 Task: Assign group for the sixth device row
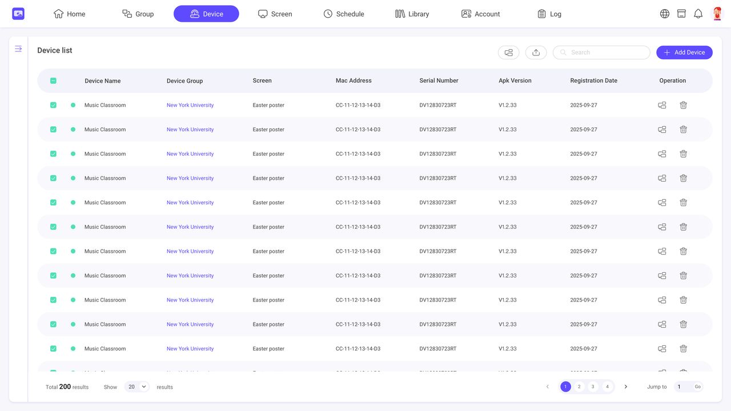point(662,227)
